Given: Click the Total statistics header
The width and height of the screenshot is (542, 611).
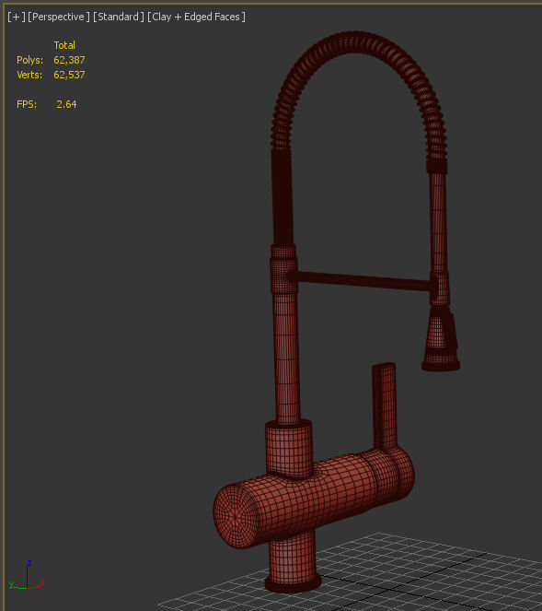Looking at the screenshot, I should tap(64, 45).
